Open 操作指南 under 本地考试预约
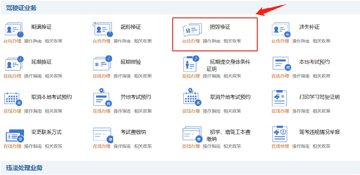 click(301, 76)
